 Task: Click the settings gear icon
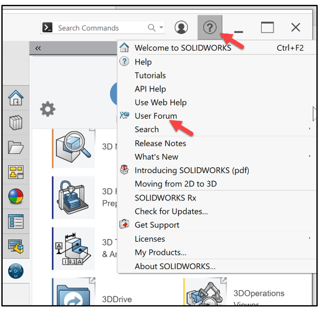[x=47, y=109]
